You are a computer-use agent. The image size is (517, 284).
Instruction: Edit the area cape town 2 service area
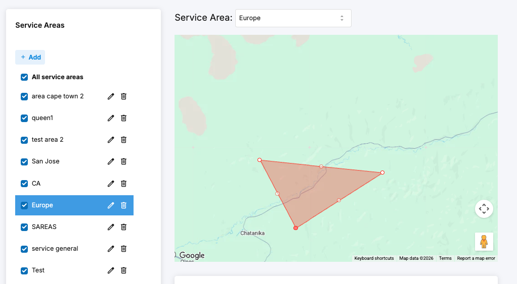(x=111, y=96)
